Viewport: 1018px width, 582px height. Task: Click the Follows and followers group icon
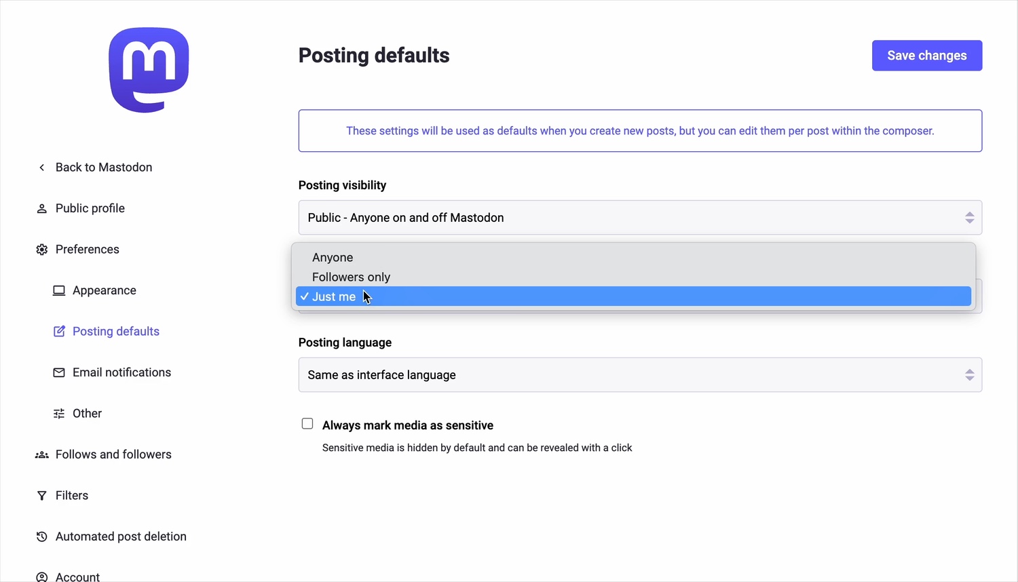click(42, 454)
